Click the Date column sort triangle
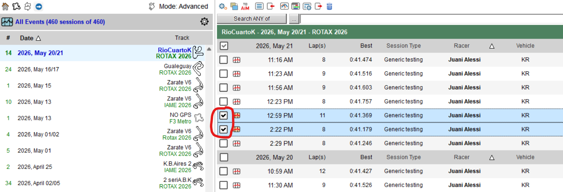This screenshot has width=563, height=192. [x=38, y=38]
